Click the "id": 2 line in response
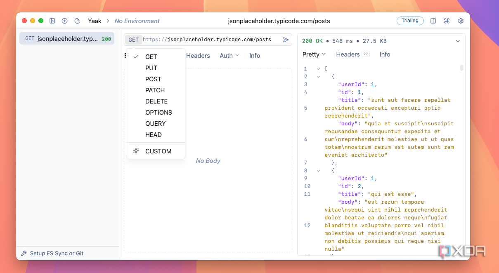This screenshot has width=499, height=273. 351,186
